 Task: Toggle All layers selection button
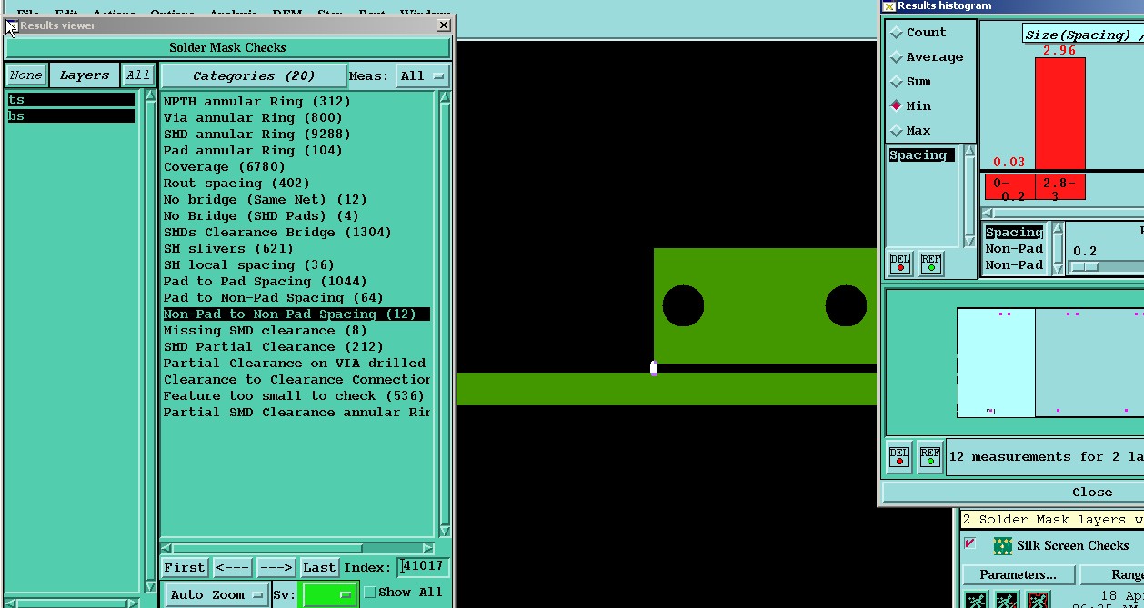[x=138, y=75]
